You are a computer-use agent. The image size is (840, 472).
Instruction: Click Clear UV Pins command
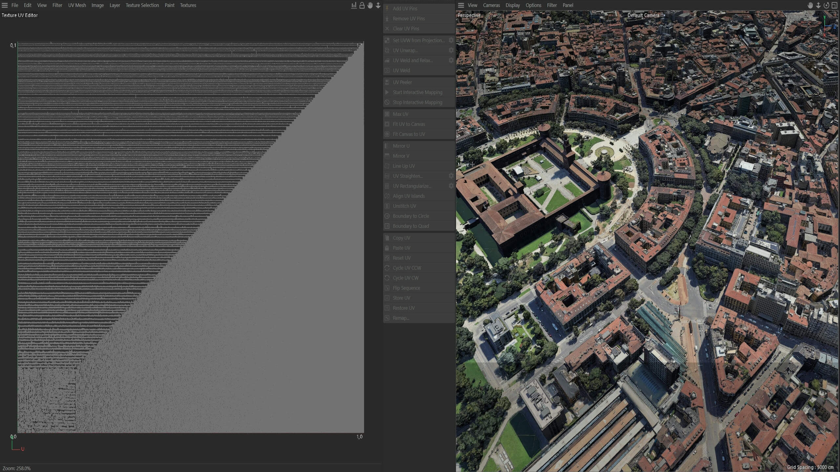pyautogui.click(x=419, y=29)
